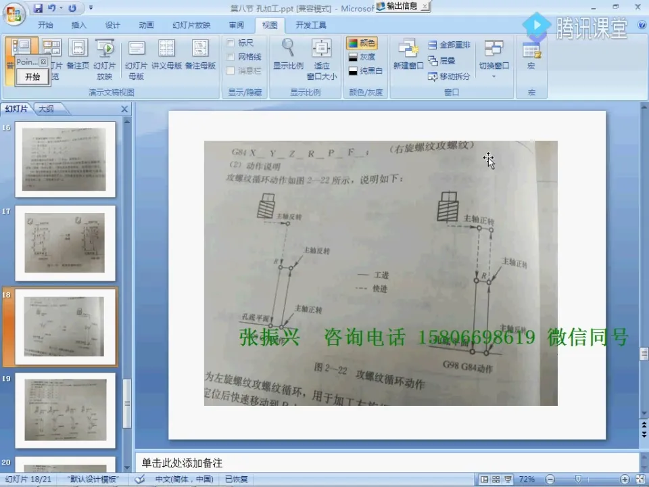Click Fit-to-window button in status bar
Screen dimensions: 649x487
[x=640, y=478]
